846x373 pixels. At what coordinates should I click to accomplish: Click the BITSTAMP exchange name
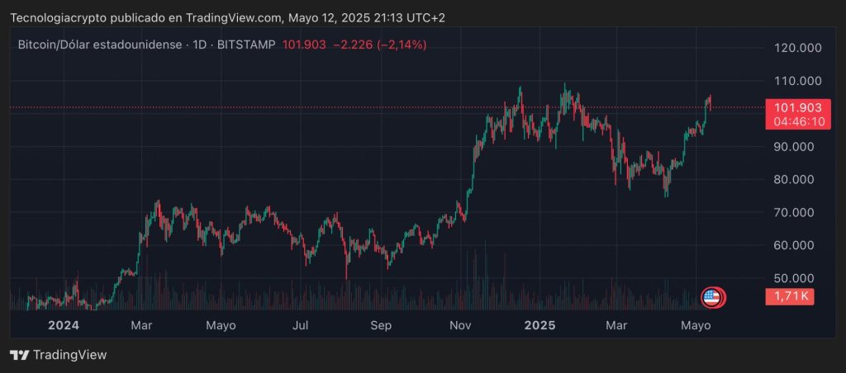pyautogui.click(x=247, y=45)
